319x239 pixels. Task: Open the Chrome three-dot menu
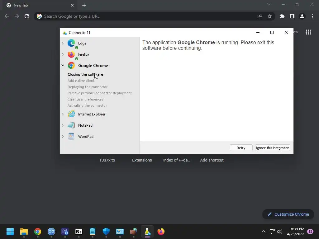[x=312, y=16]
